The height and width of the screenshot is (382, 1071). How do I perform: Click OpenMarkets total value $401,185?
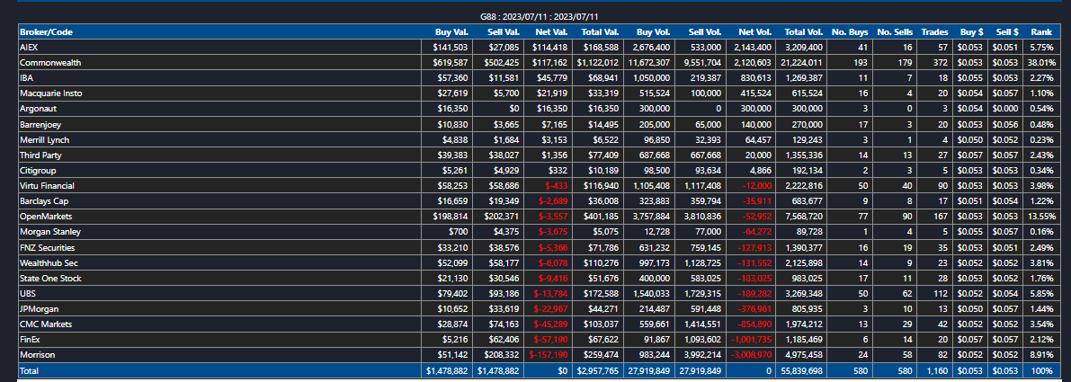point(600,217)
